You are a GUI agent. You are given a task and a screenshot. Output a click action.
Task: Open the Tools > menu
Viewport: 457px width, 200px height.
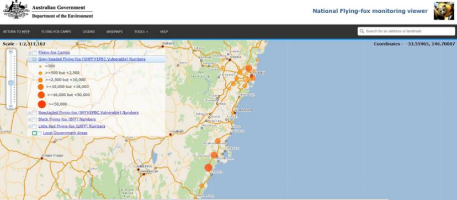coord(141,32)
